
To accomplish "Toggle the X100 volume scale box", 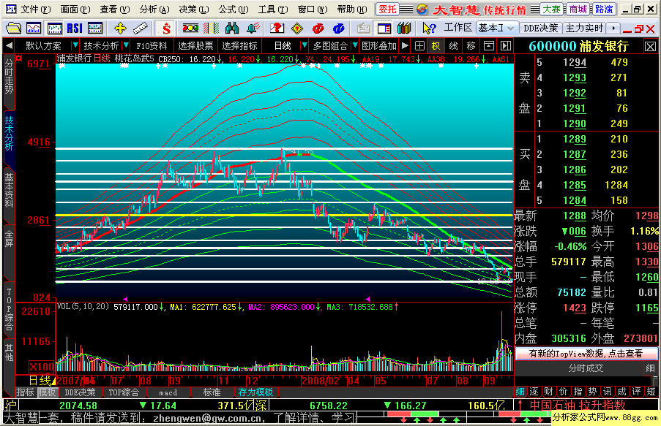I will (x=41, y=367).
